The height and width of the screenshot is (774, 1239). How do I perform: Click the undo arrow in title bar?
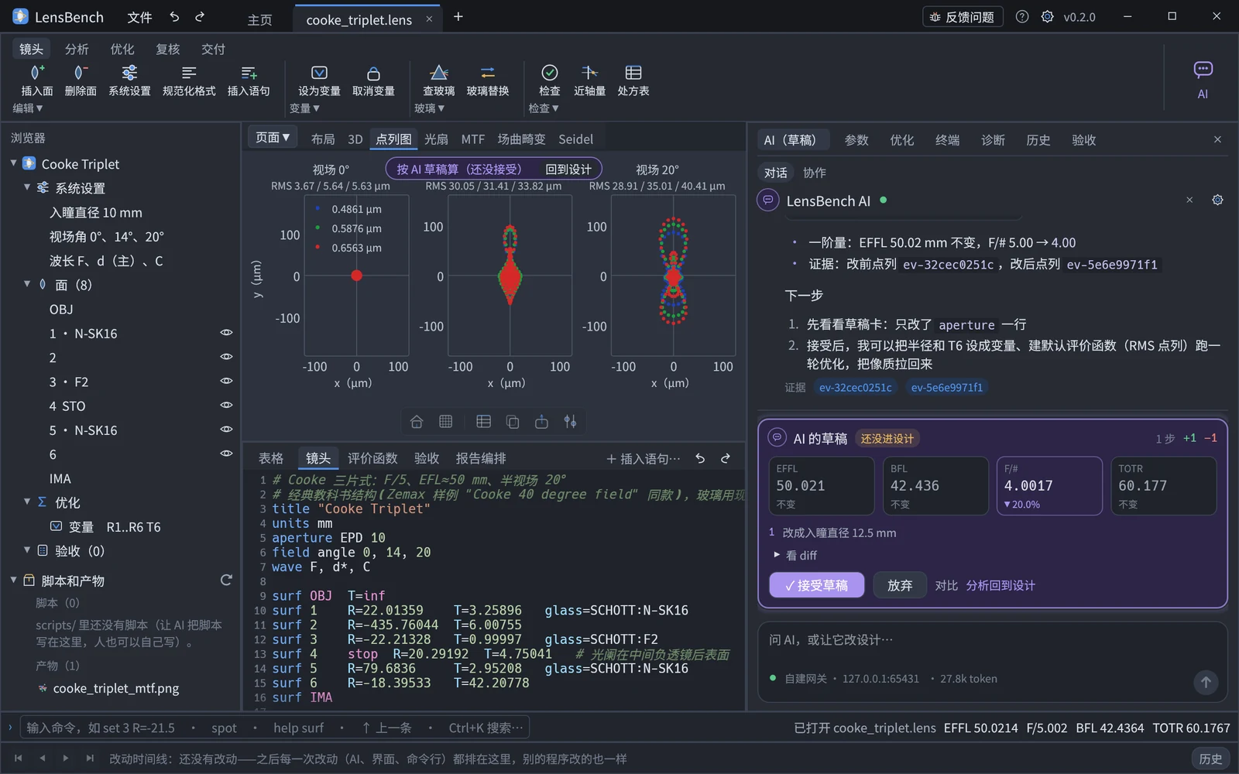click(x=175, y=17)
